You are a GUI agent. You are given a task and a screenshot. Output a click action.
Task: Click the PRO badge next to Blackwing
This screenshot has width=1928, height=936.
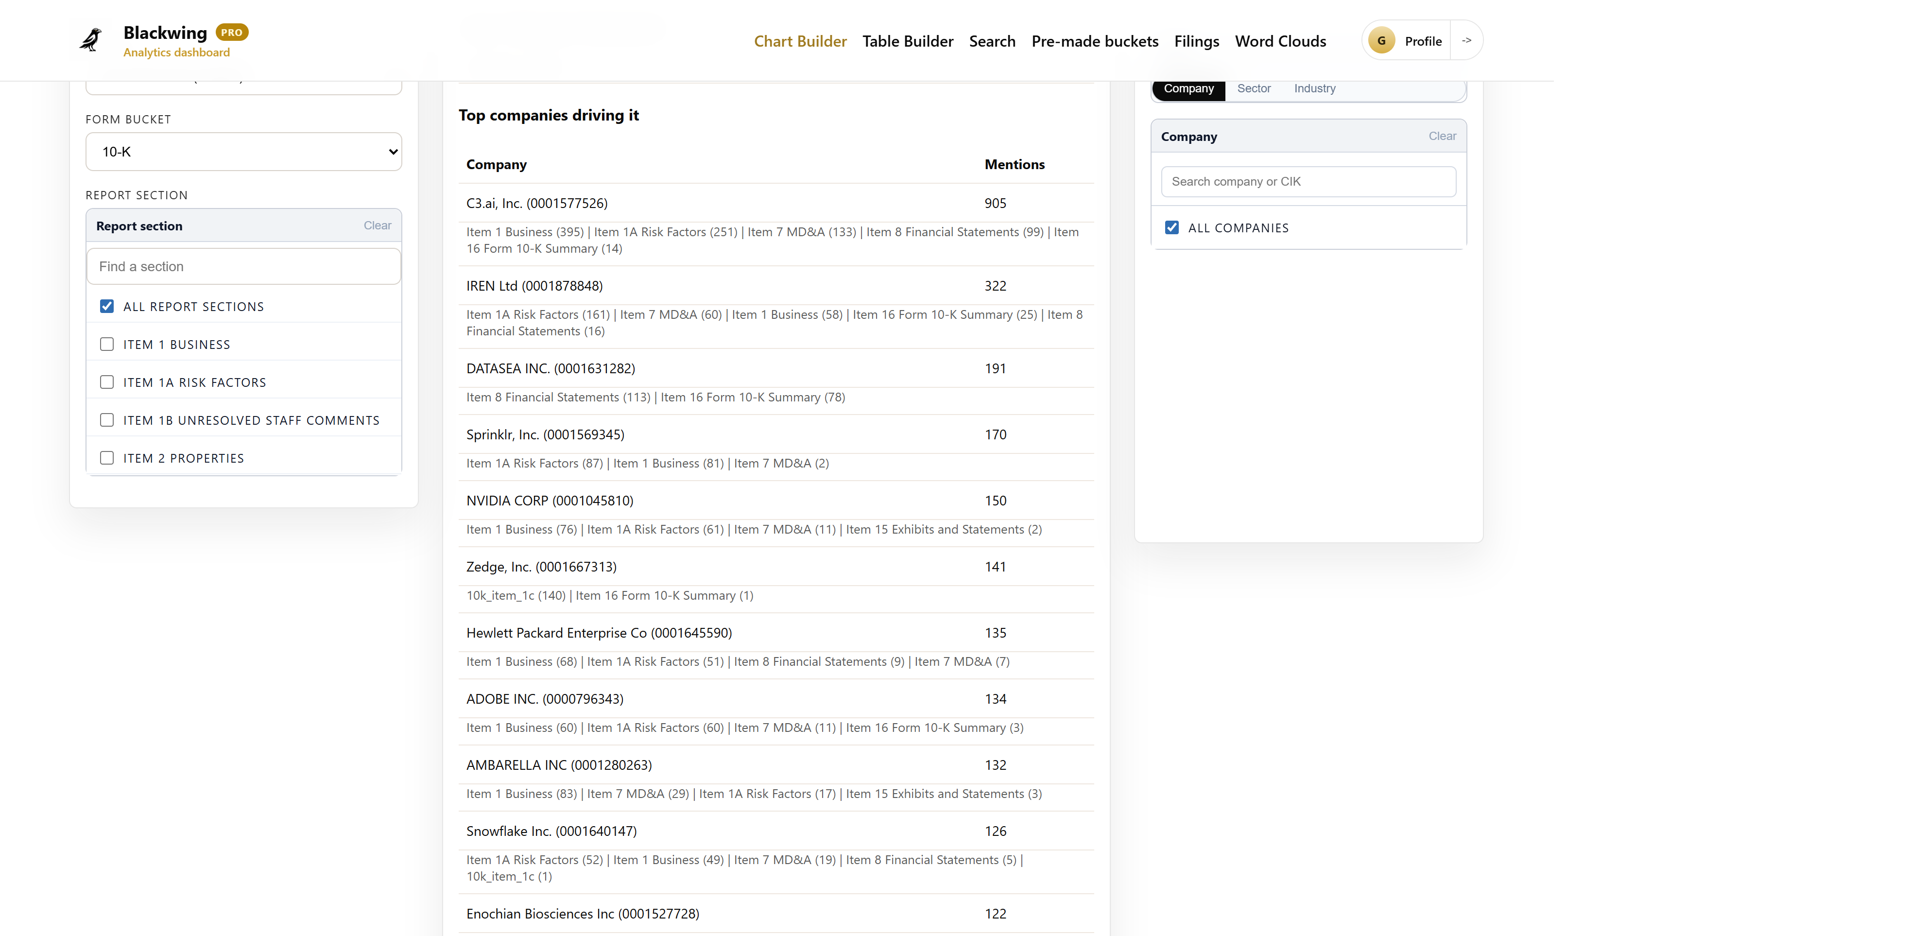[231, 32]
